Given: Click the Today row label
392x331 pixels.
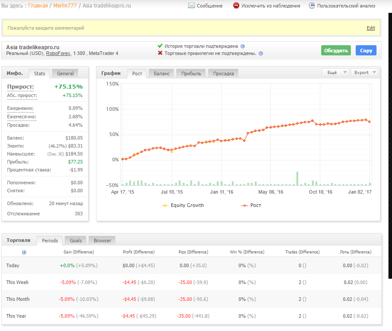Looking at the screenshot, I should coord(13,265).
